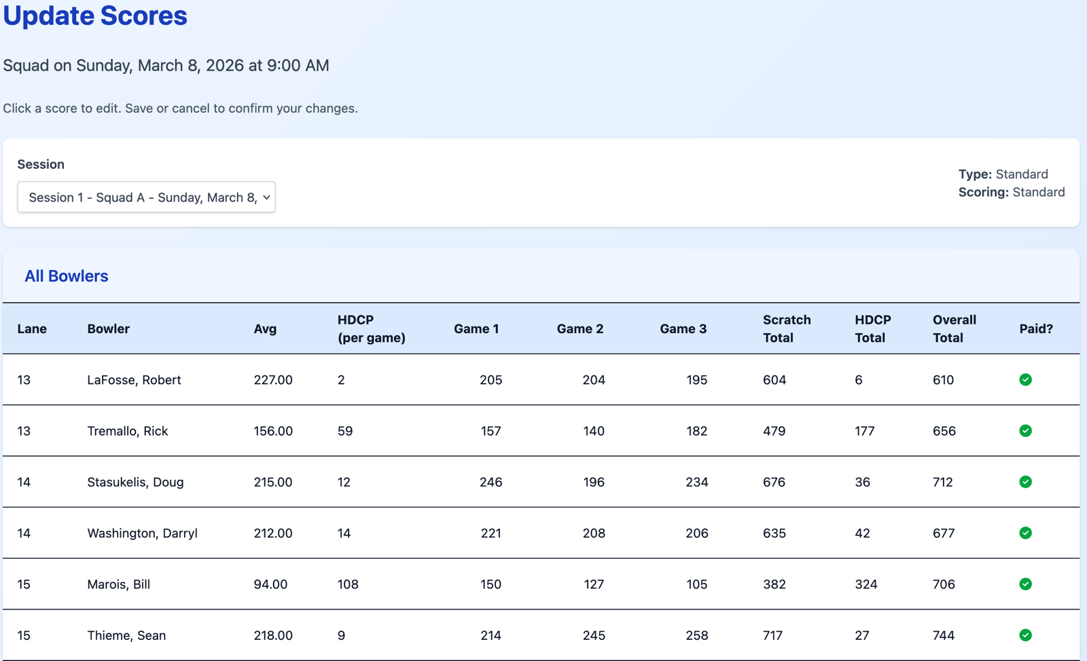1087x661 pixels.
Task: Edit Tremallo's Game 1 score 157
Action: 491,431
